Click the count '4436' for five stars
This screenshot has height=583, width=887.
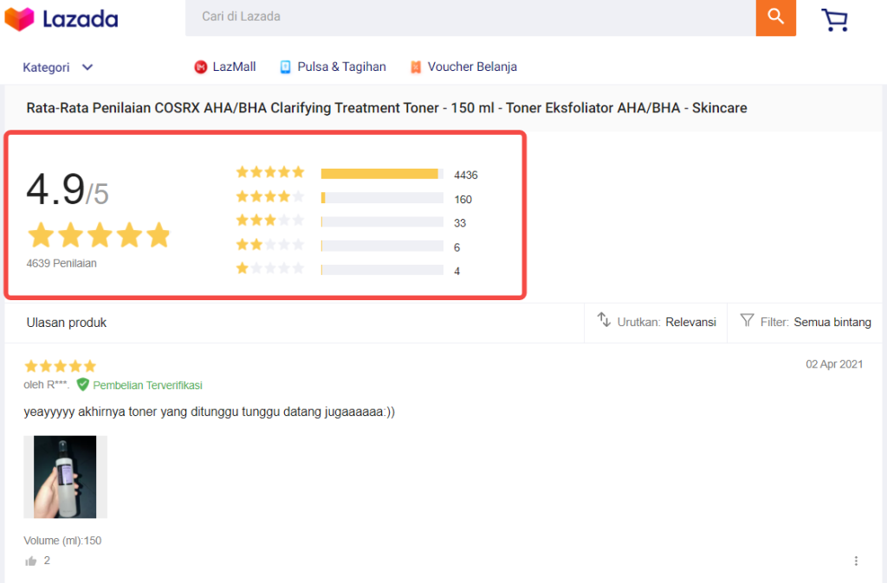465,175
